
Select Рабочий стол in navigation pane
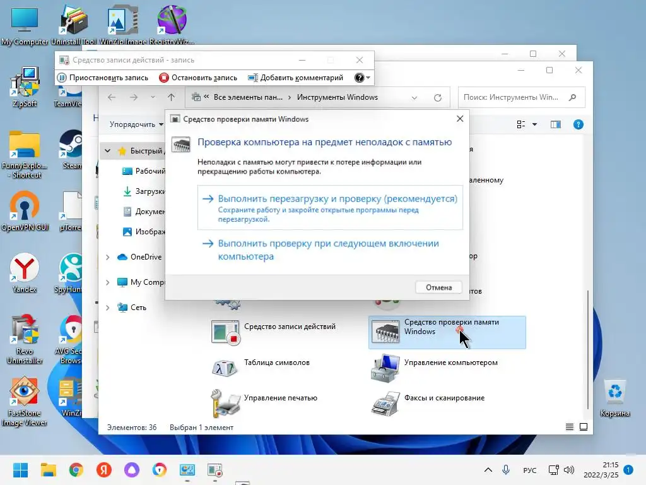pos(144,171)
